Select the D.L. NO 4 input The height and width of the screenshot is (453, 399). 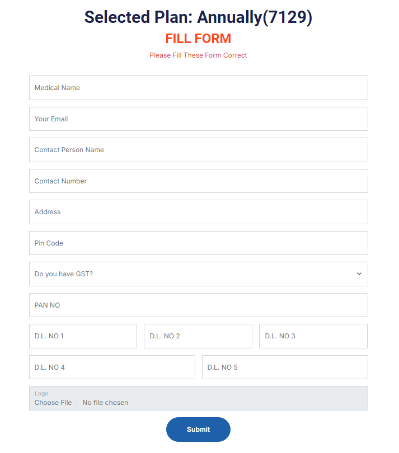(x=112, y=367)
